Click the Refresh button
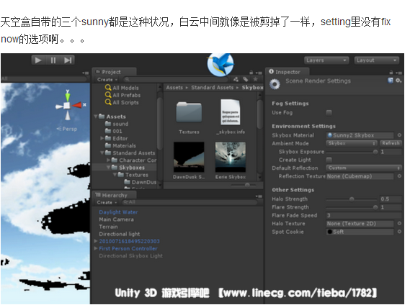Image resolution: width=410 pixels, height=305 pixels. tap(391, 143)
